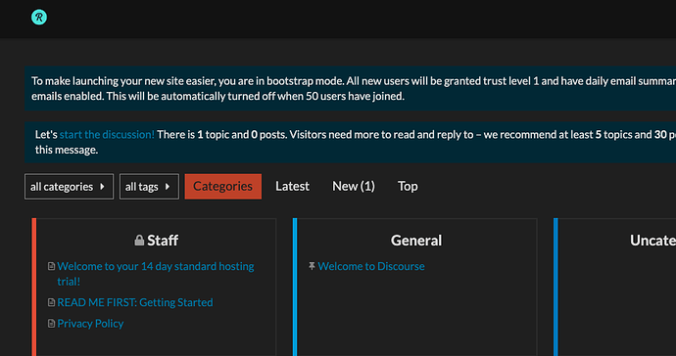Open READ ME FIRST: Getting Started topic
This screenshot has width=676, height=356.
(x=135, y=302)
